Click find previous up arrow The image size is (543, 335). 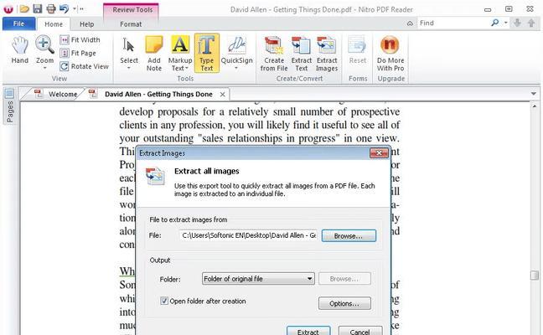tap(531, 23)
